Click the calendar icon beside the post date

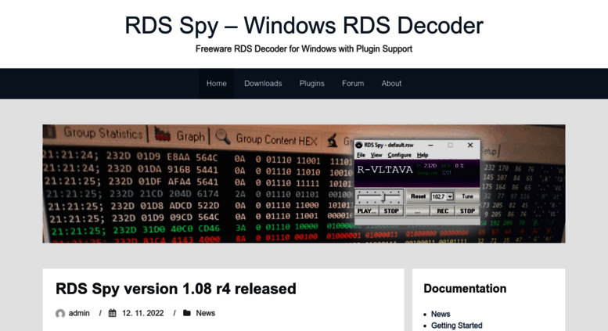(x=112, y=313)
